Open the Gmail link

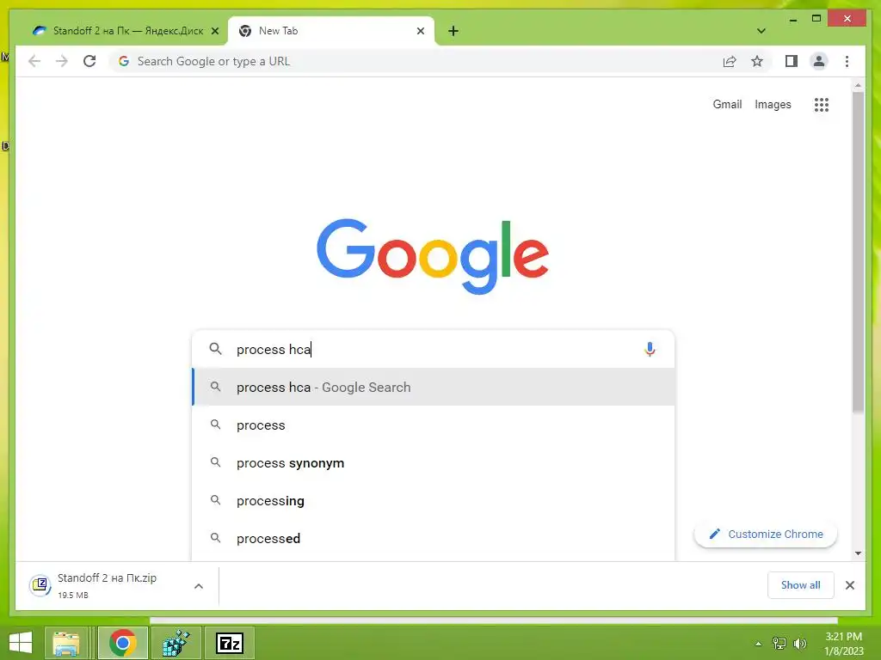(x=727, y=104)
